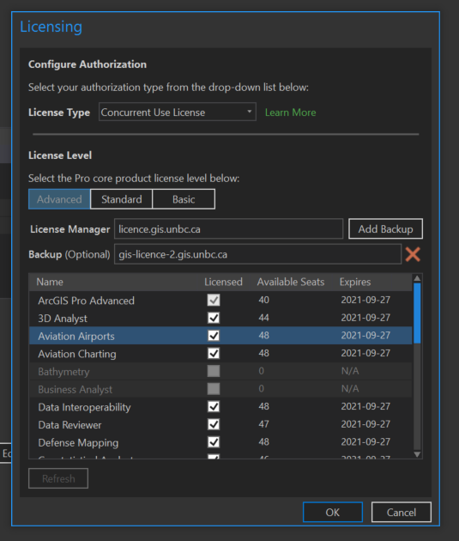Click the Backup server input field

coord(257,254)
